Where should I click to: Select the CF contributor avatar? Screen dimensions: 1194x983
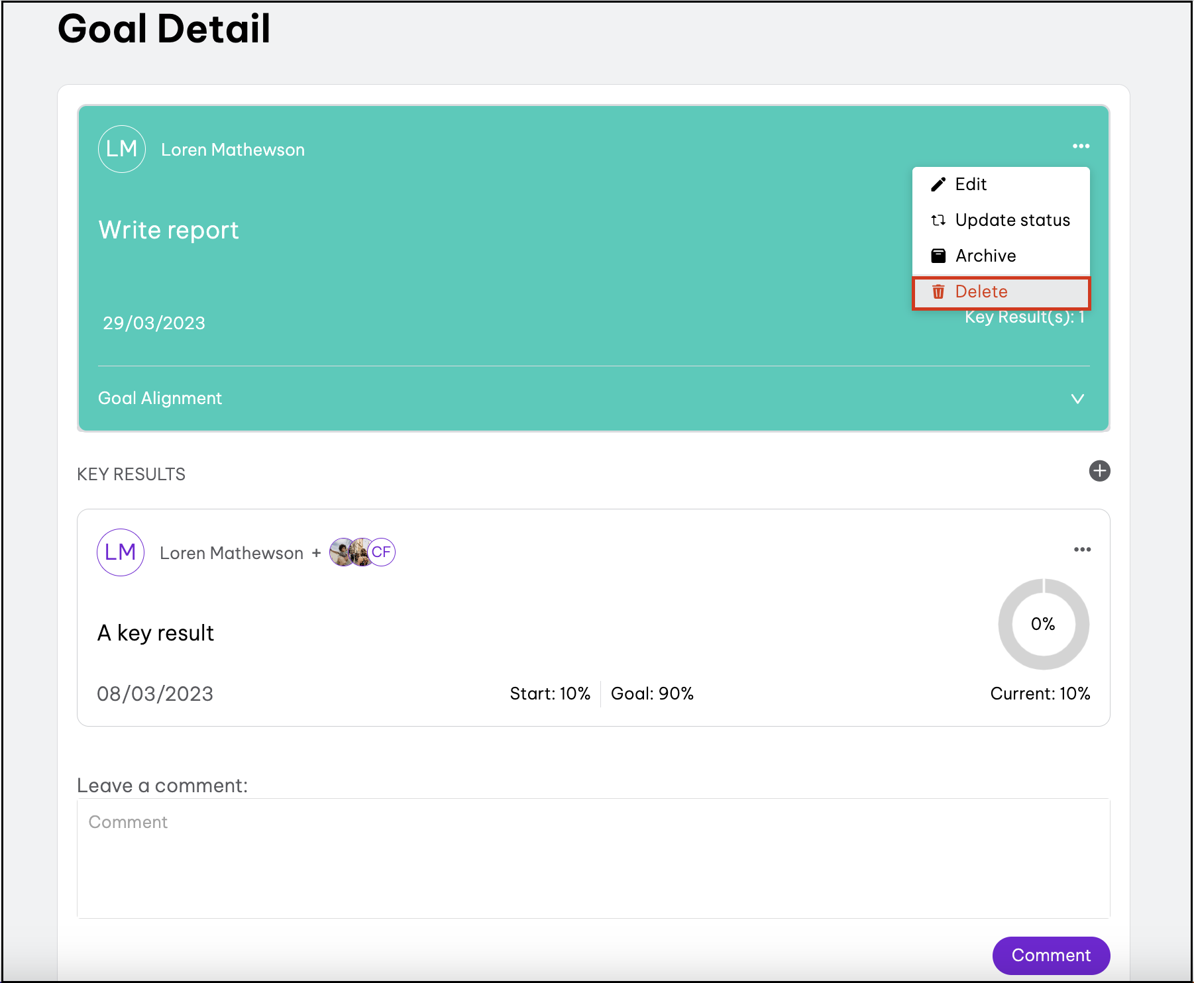click(x=382, y=552)
